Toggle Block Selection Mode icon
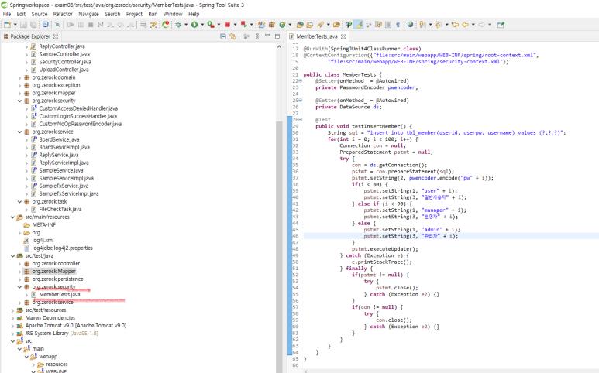The height and width of the screenshot is (373, 599). point(388,25)
